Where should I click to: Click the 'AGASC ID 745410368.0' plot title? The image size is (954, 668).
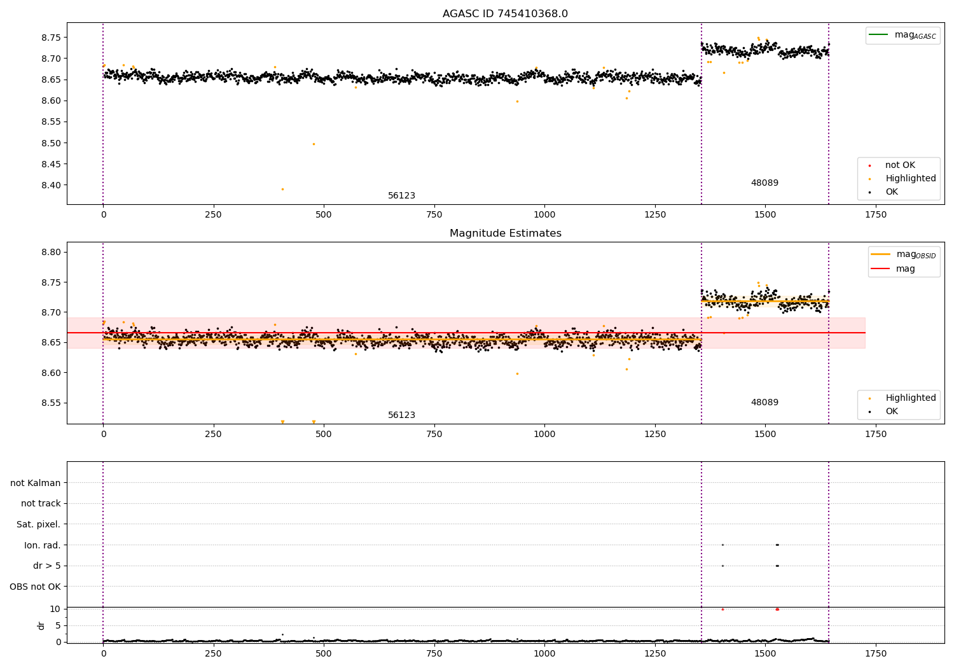[505, 14]
